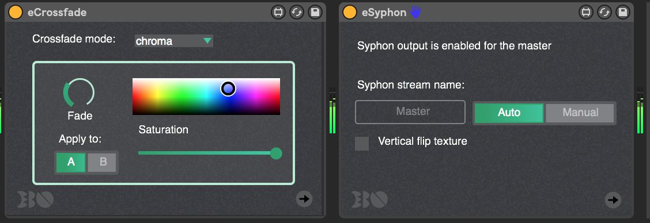This screenshot has width=650, height=223.
Task: Toggle the yellow eSyphon device activator
Action: (350, 12)
